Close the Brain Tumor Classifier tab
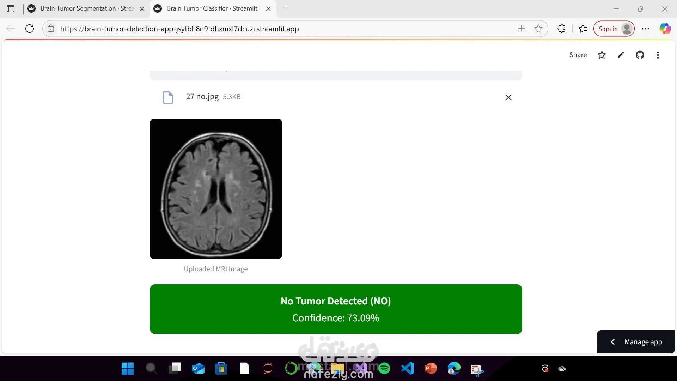 (x=268, y=9)
